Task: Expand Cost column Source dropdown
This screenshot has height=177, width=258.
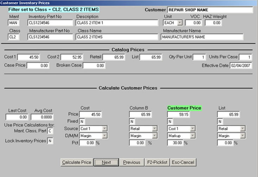Action: [104, 129]
